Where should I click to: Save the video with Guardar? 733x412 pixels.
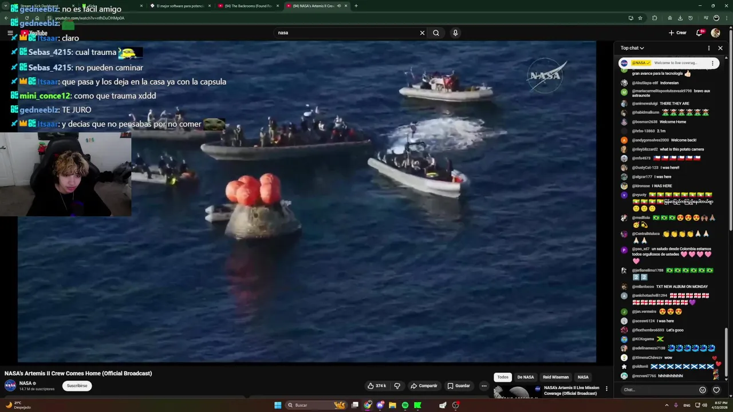tap(459, 386)
